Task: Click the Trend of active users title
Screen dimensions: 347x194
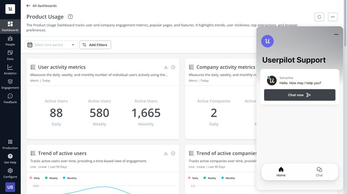Action: point(62,153)
